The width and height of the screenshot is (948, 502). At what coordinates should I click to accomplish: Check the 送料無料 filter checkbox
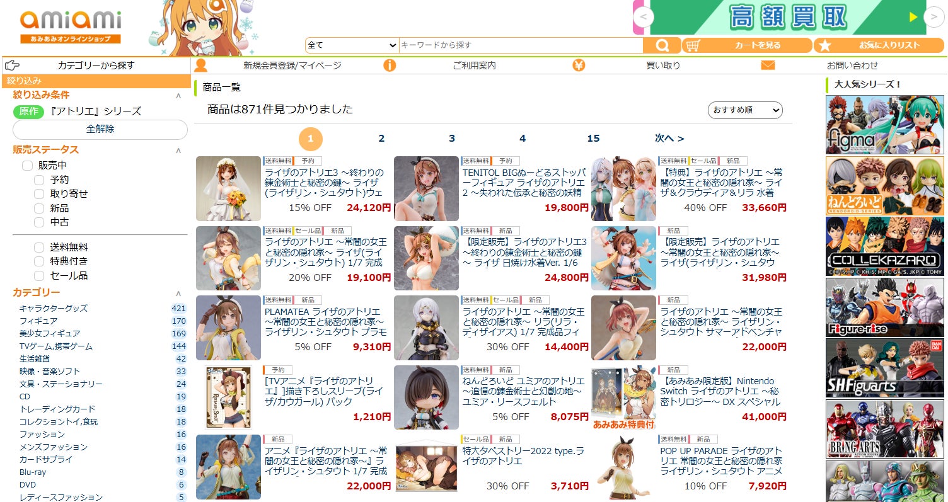39,248
